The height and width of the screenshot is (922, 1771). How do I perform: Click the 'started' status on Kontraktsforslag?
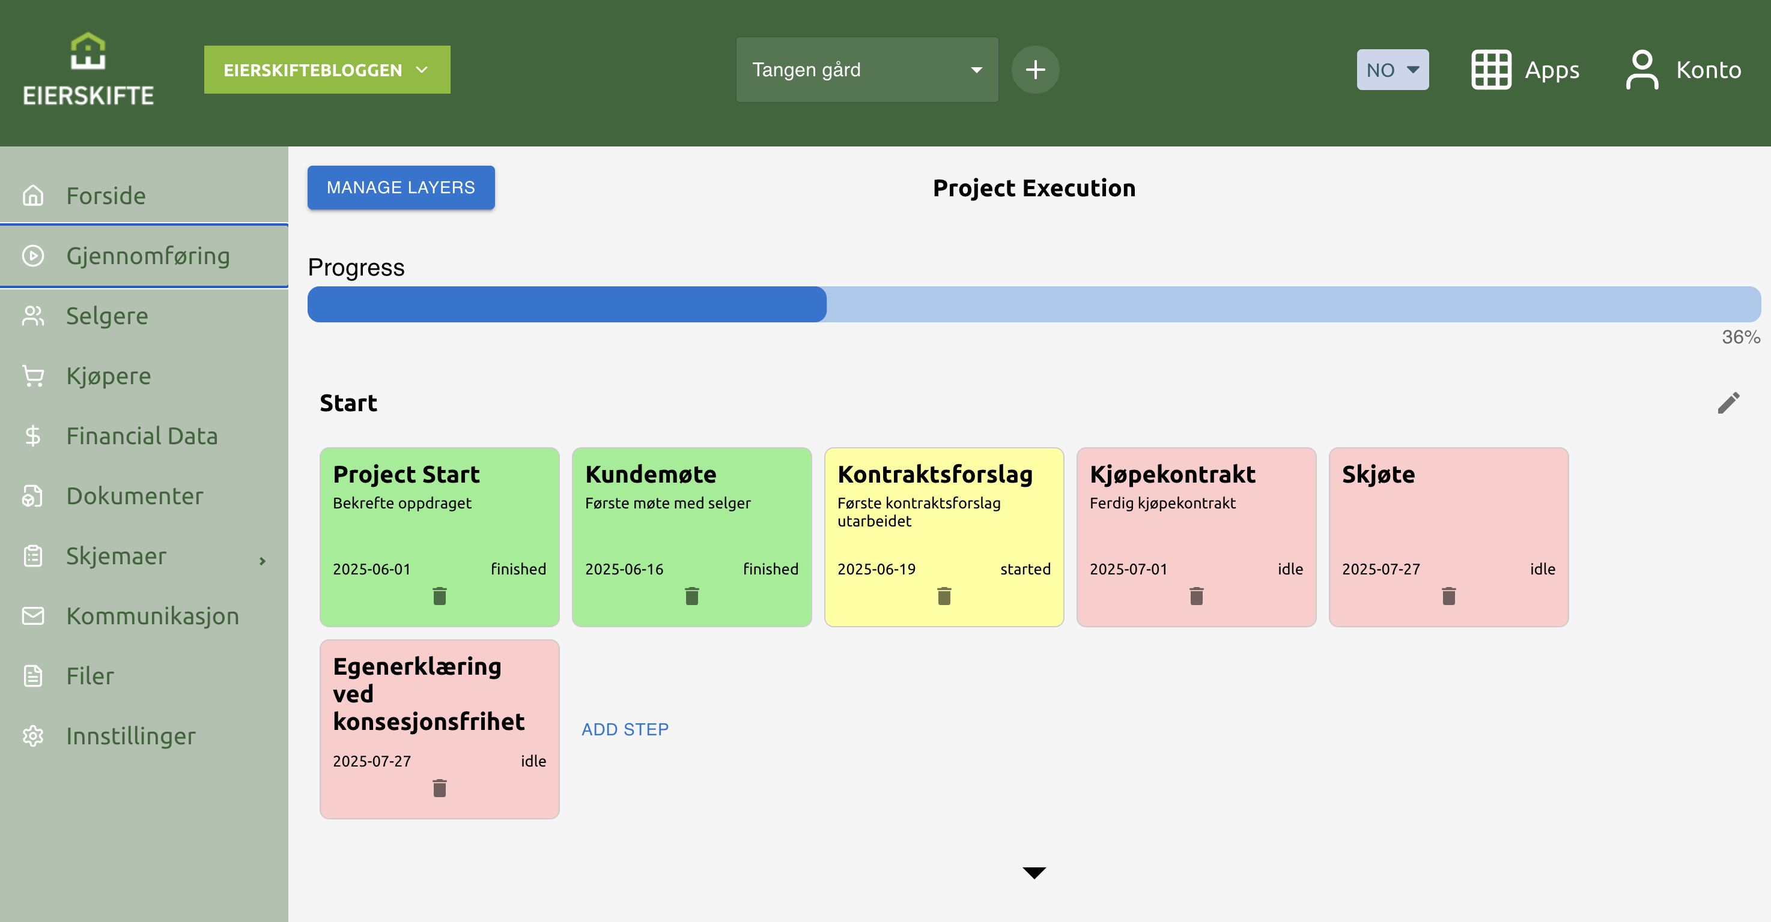click(x=1025, y=570)
